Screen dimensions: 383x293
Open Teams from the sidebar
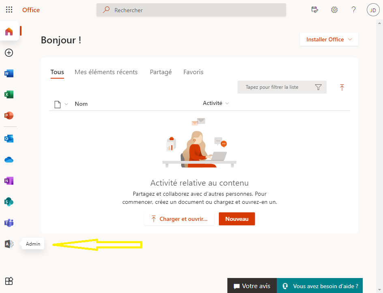pos(9,223)
